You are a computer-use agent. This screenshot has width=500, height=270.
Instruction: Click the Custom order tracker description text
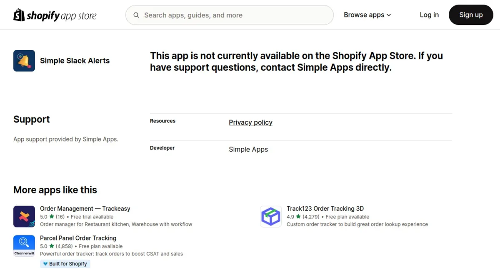pos(357,224)
